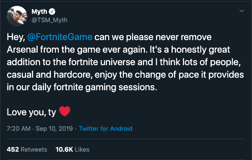View the 10.6K likes count
252x160 pixels.
[64, 150]
